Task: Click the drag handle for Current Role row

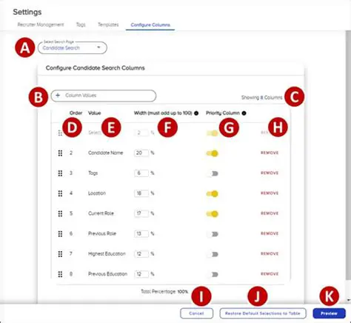Action: [x=60, y=213]
